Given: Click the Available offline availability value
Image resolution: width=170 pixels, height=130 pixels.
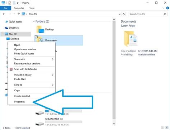Looking at the screenshot, I should click(146, 54).
